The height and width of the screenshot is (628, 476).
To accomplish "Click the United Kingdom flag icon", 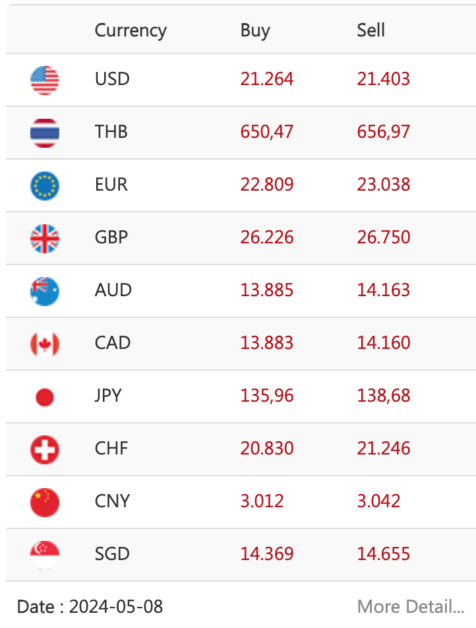I will [44, 239].
